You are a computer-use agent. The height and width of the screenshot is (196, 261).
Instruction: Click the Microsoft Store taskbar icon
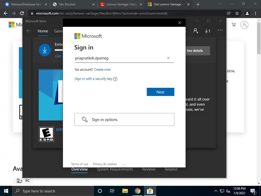(x=150, y=191)
